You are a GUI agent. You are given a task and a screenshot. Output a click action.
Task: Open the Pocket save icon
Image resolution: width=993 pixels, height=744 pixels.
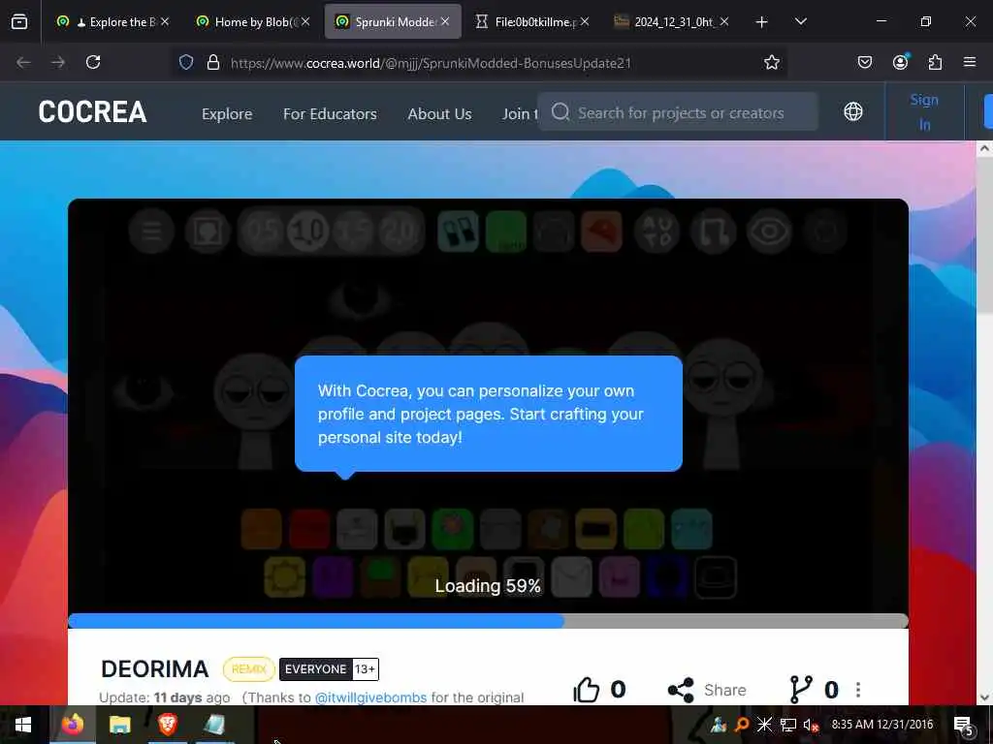[864, 62]
